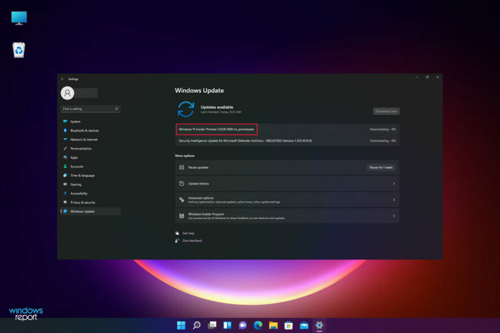
Task: Focus the Find a setting search box
Action: [90, 109]
